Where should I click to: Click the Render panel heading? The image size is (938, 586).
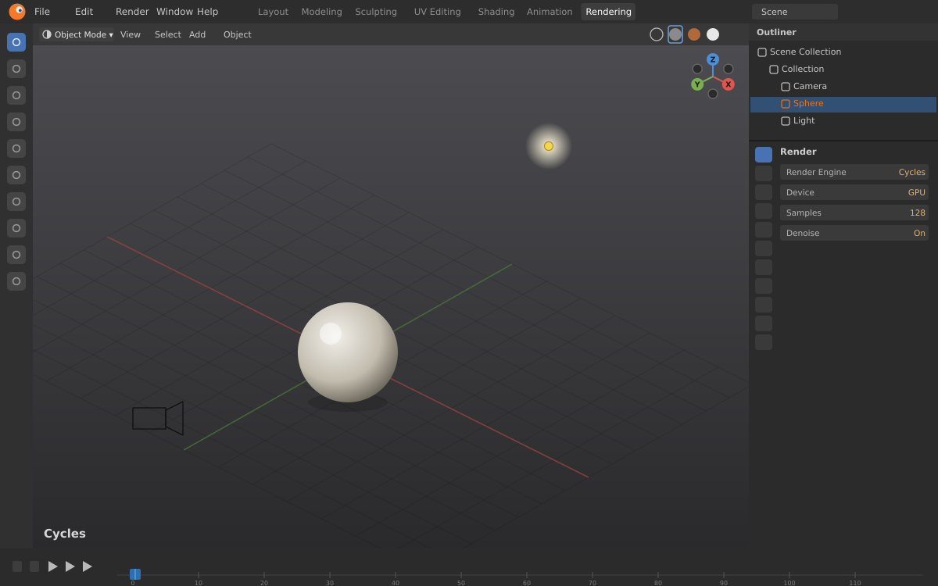tap(798, 152)
